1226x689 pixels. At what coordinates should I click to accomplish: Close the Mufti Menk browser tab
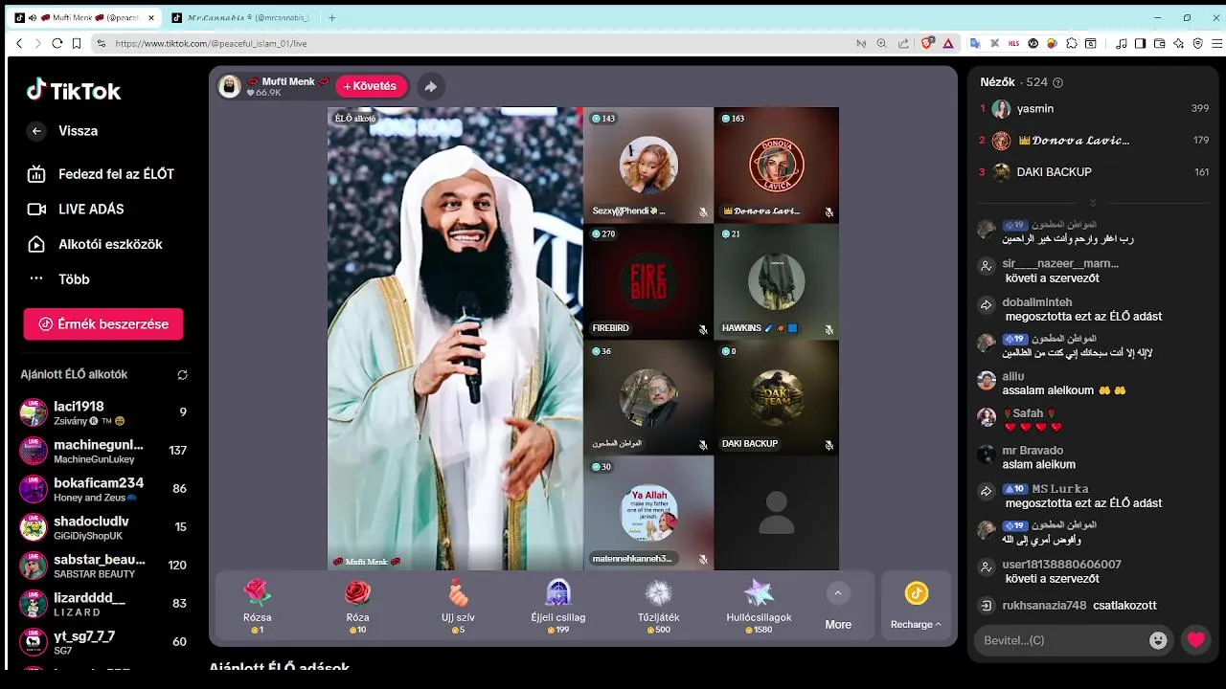[151, 17]
